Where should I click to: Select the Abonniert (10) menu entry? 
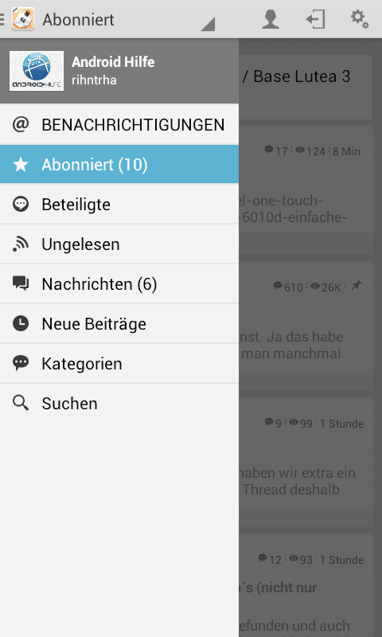(x=119, y=165)
